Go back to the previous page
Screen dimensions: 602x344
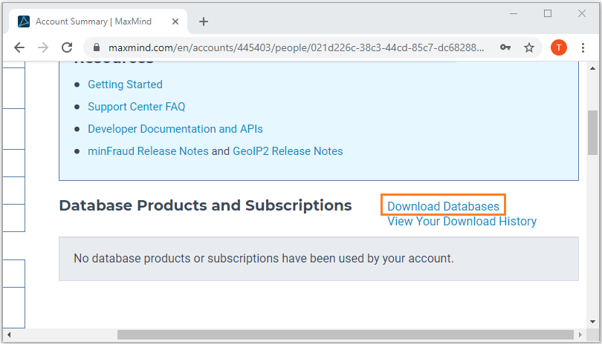click(19, 47)
